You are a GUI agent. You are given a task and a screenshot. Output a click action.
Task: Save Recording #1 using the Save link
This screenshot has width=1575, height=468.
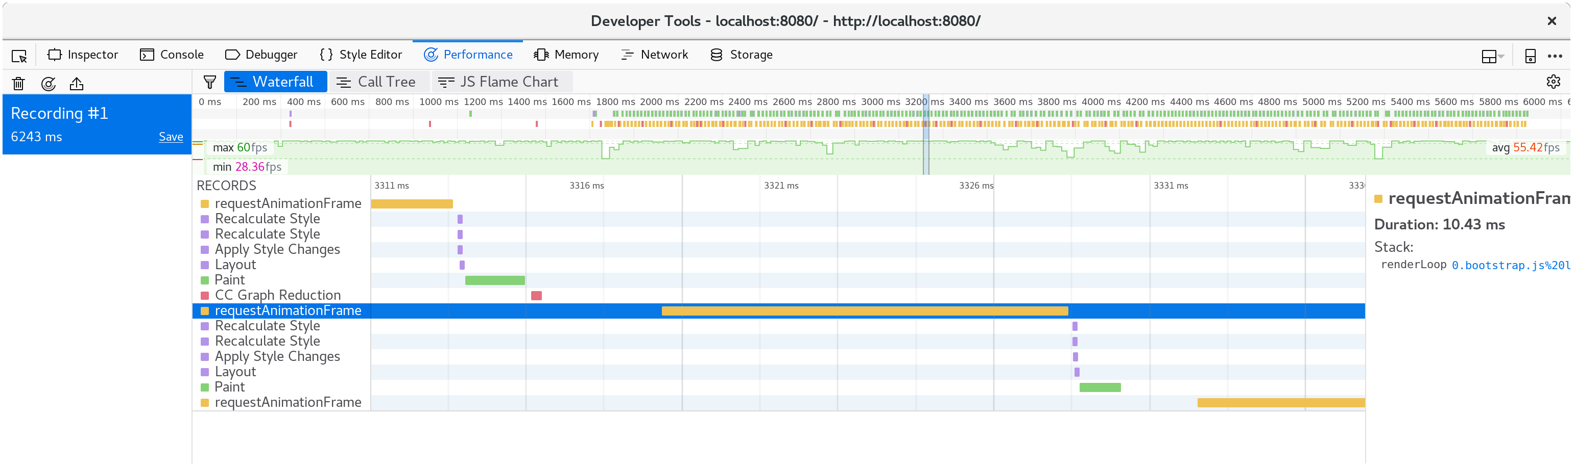pyautogui.click(x=171, y=137)
